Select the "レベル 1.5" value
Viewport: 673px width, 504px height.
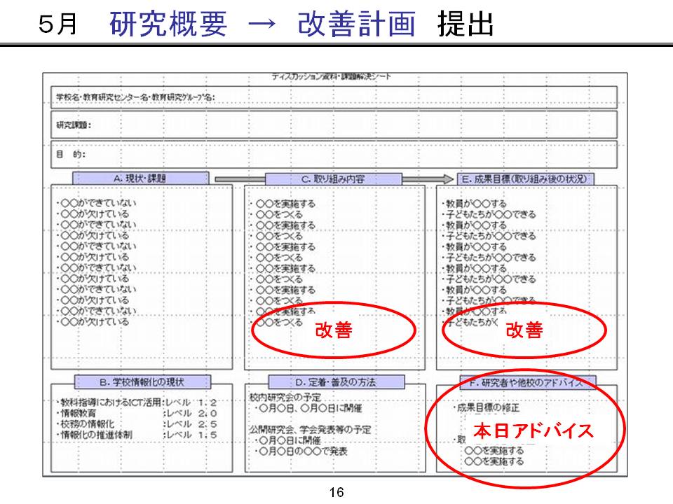tap(191, 435)
